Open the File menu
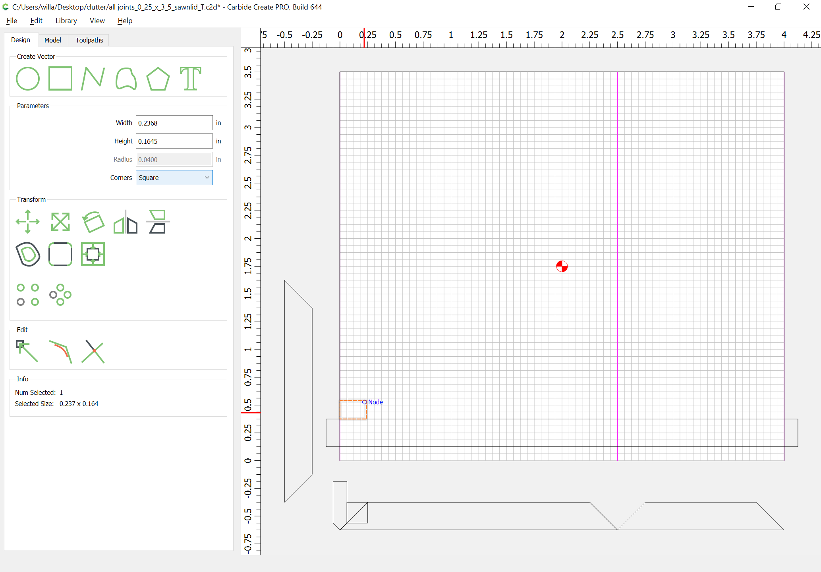 click(12, 21)
